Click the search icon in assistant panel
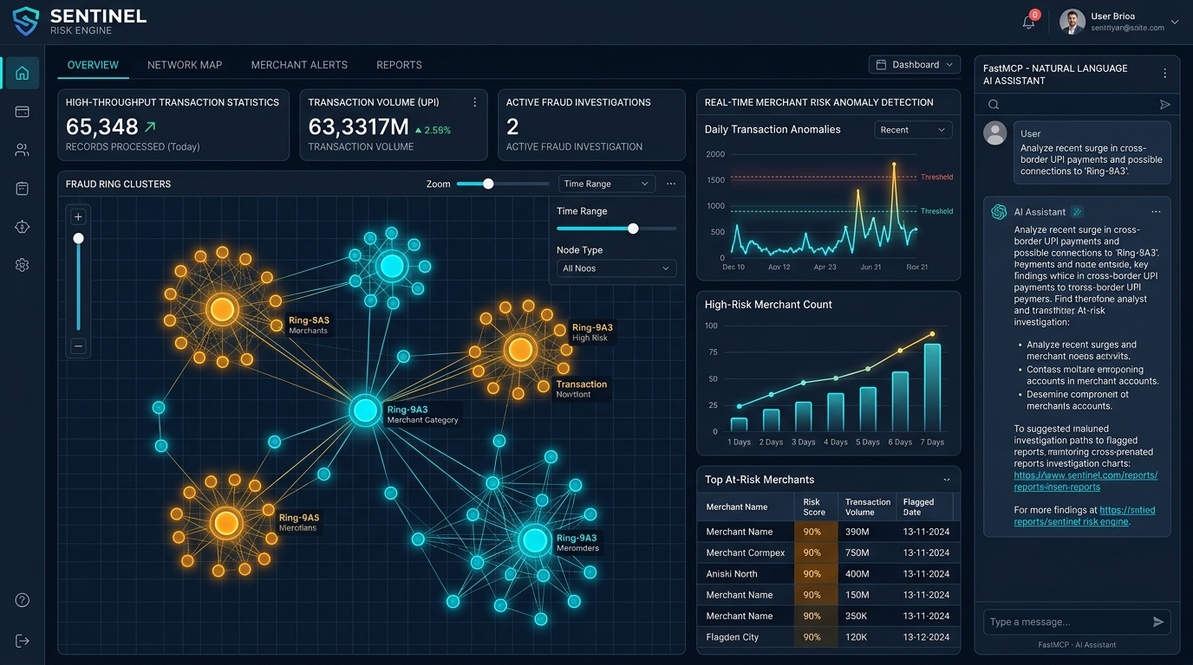This screenshot has width=1193, height=665. 994,105
